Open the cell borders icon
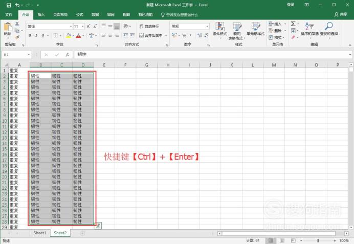 [x=56, y=35]
